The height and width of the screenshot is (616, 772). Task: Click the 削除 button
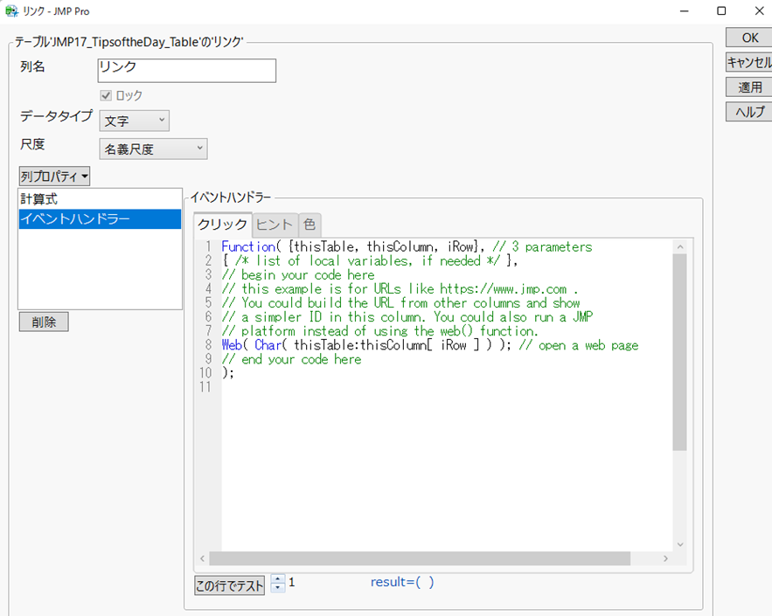tap(44, 322)
